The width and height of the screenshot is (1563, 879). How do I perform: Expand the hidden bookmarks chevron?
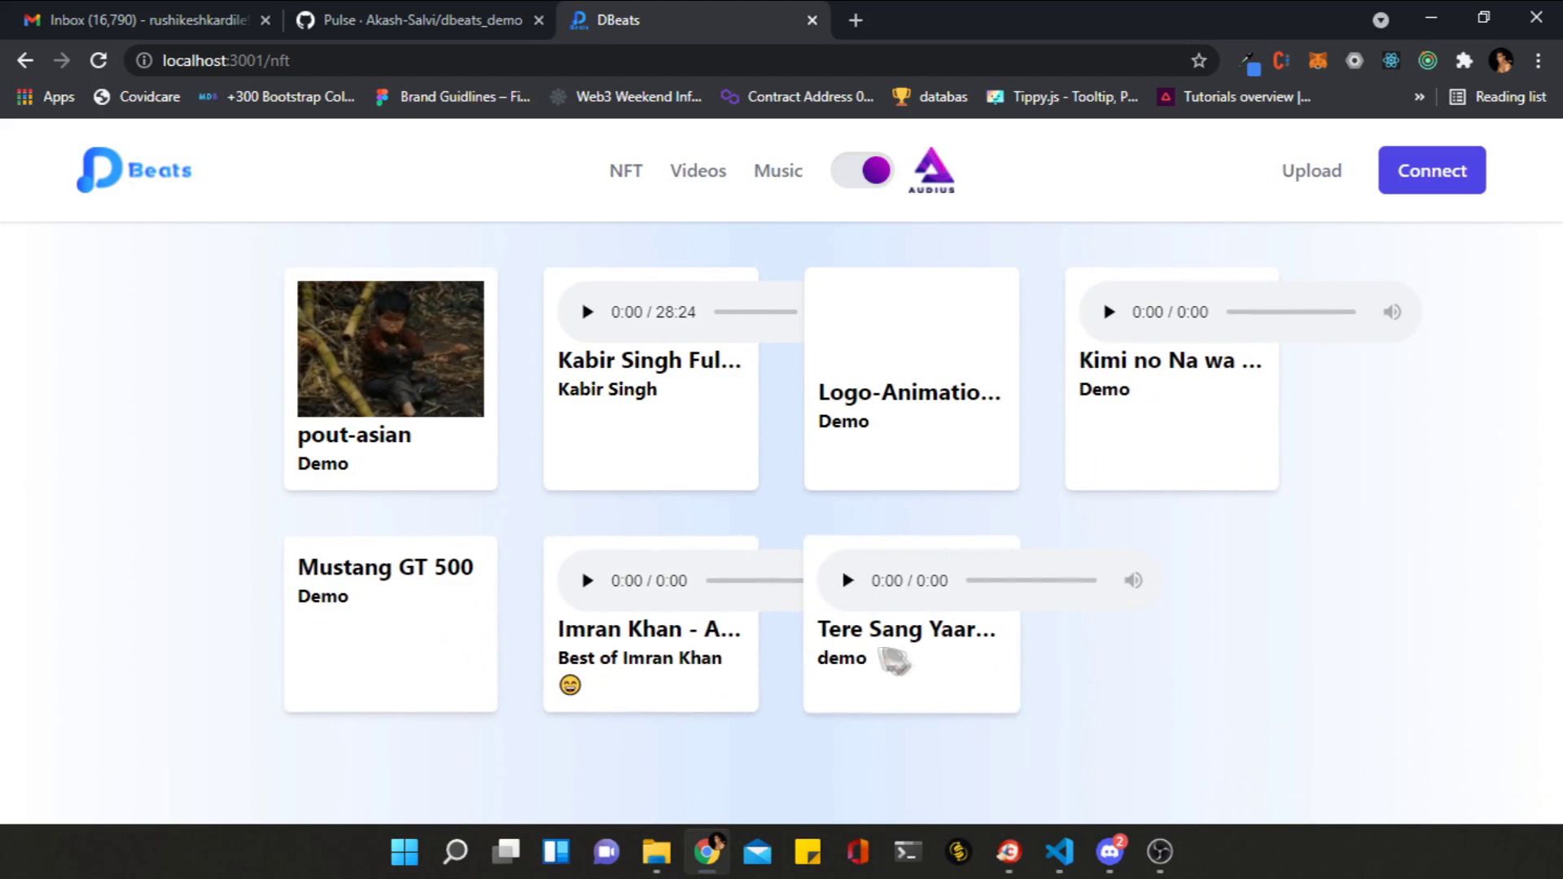tap(1419, 97)
